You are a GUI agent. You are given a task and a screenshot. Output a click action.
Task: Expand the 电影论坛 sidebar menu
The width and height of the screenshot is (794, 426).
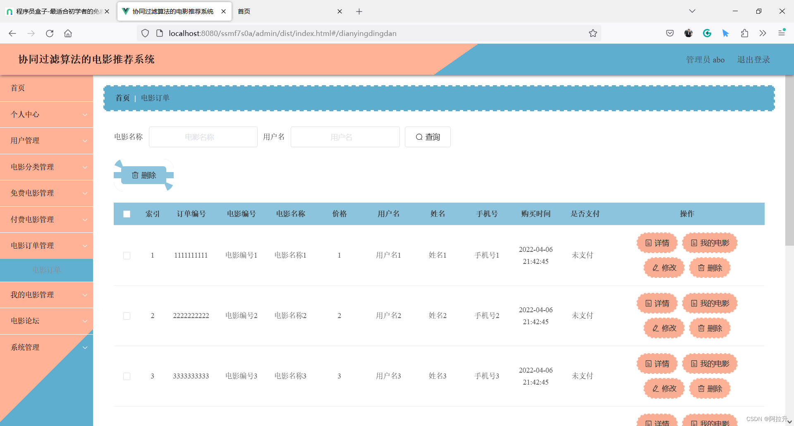tap(46, 321)
